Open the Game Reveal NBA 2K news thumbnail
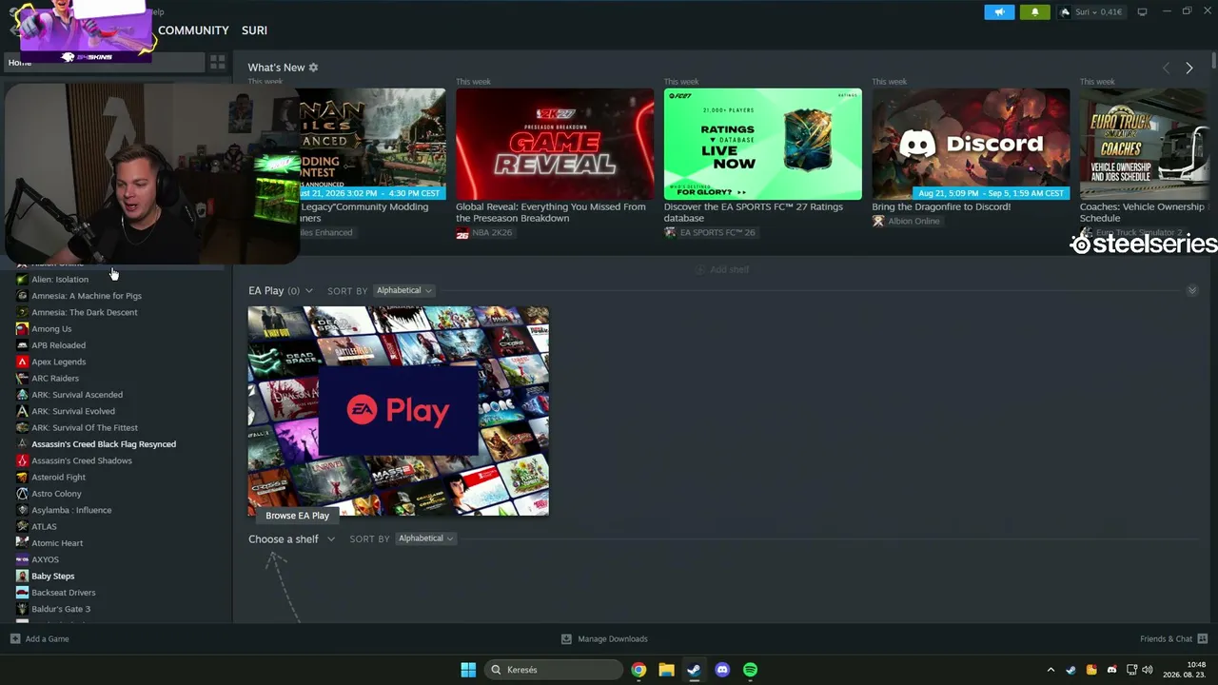The width and height of the screenshot is (1218, 685). pyautogui.click(x=555, y=145)
